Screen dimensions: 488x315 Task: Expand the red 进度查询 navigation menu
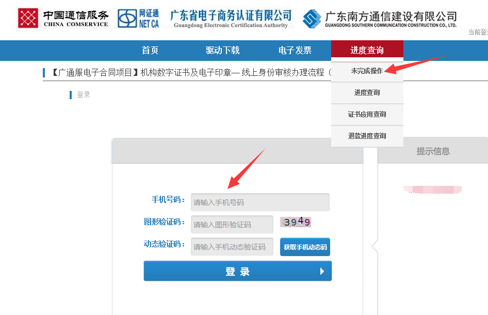[x=367, y=51]
